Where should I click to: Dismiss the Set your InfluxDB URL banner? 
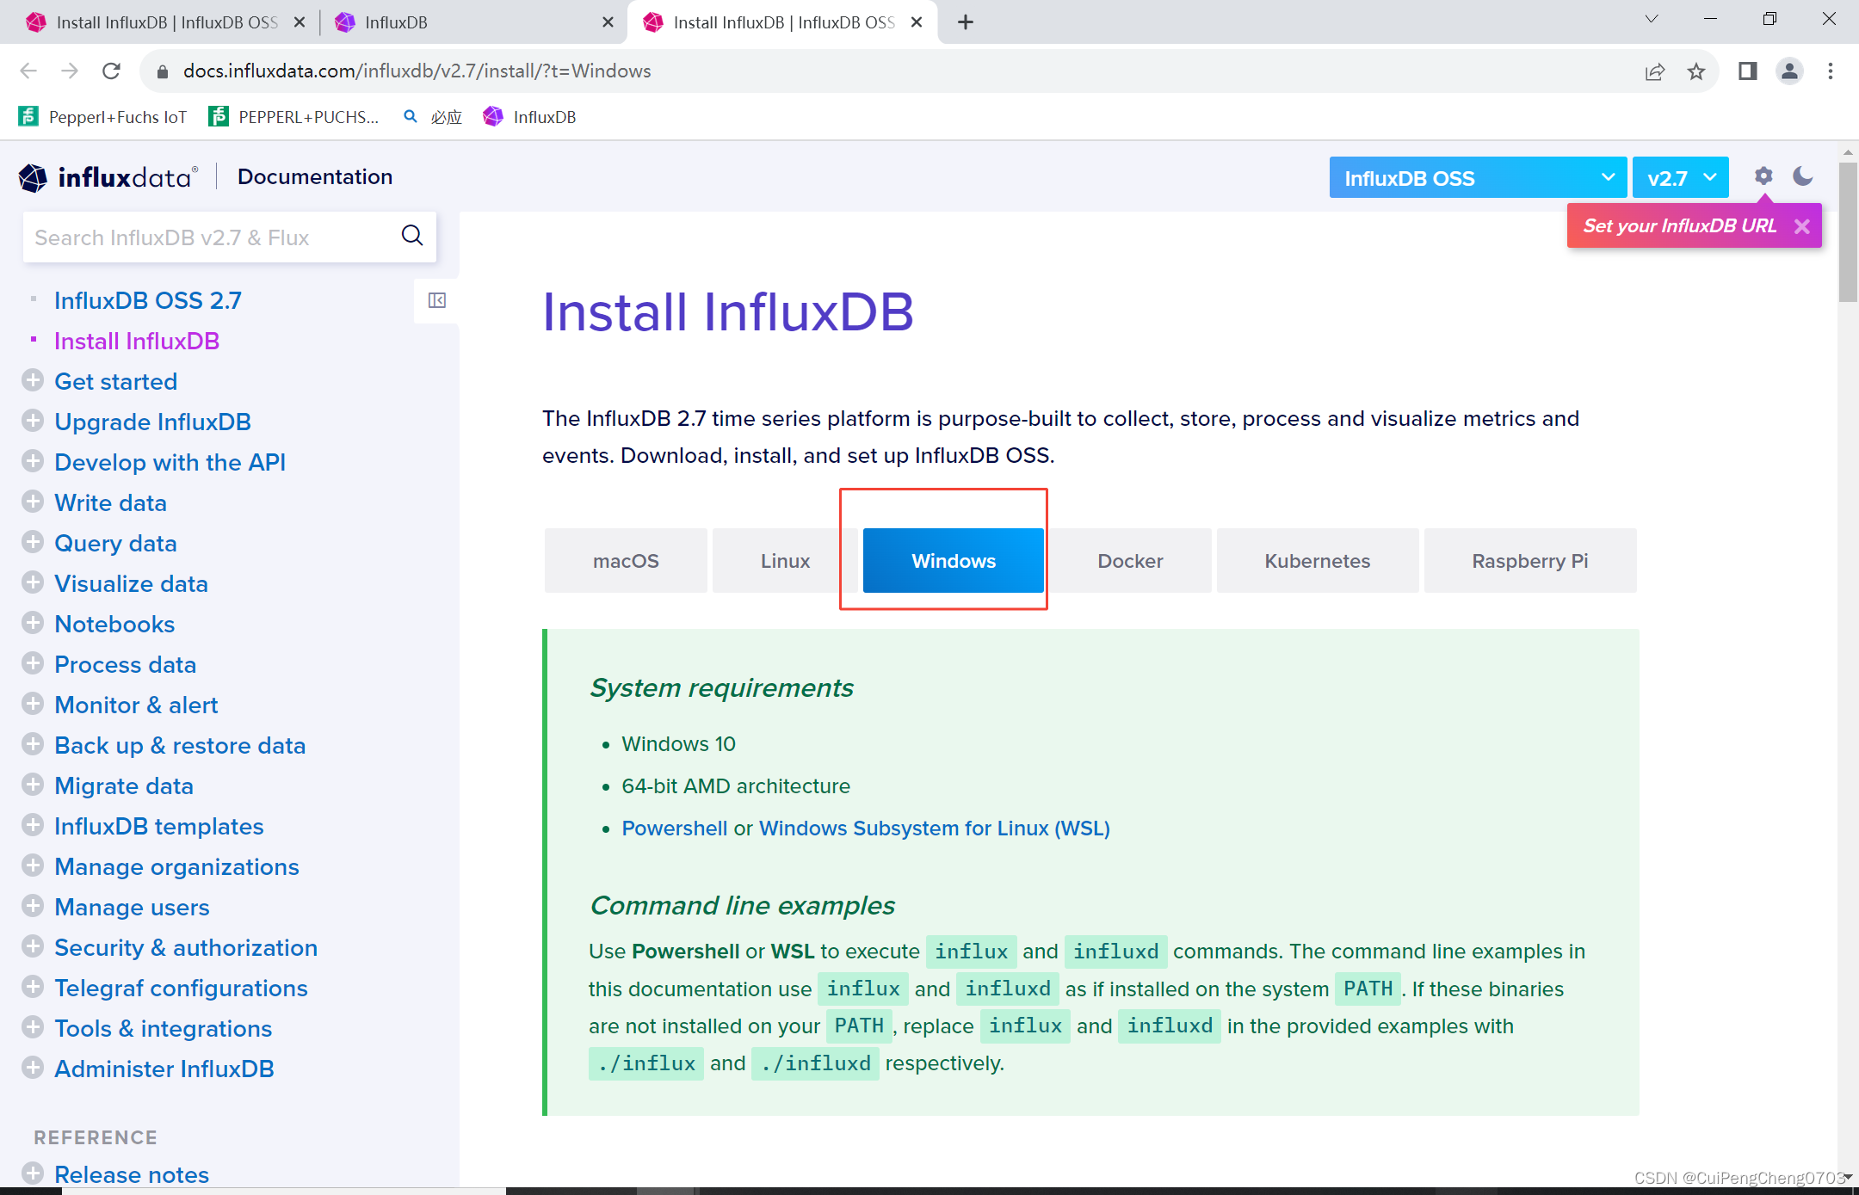(1802, 226)
